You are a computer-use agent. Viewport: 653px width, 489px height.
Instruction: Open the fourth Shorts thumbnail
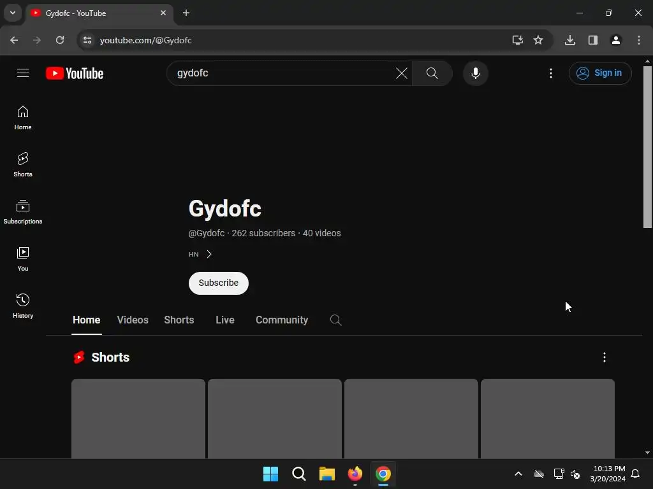548,418
